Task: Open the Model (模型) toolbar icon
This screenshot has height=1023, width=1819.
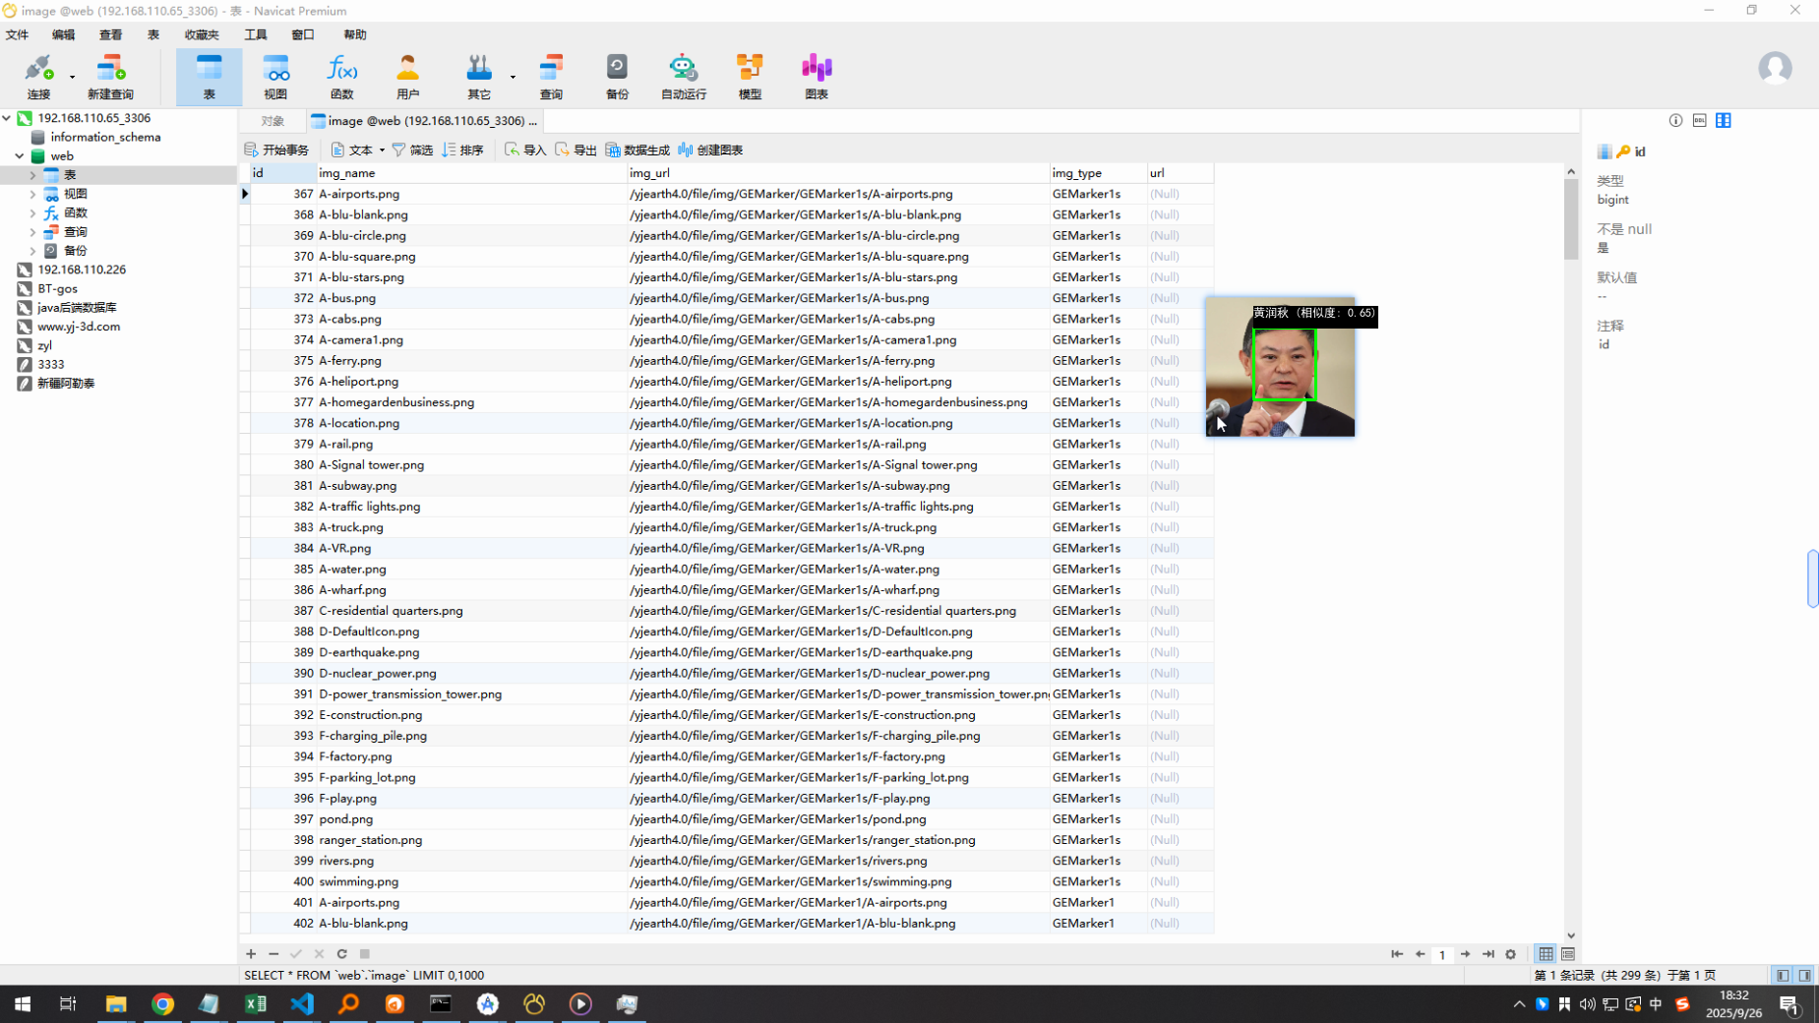Action: [x=750, y=76]
